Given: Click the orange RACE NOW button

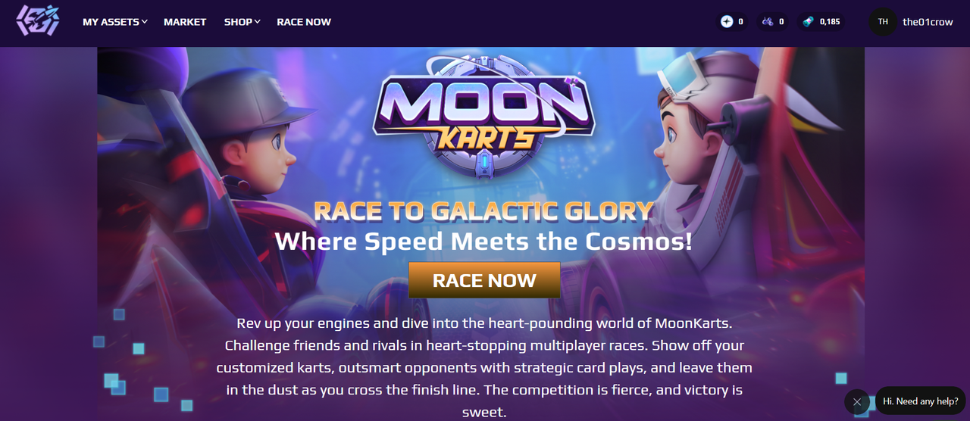Looking at the screenshot, I should tap(484, 280).
